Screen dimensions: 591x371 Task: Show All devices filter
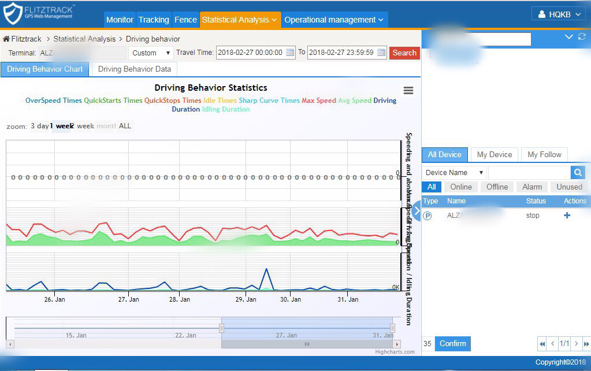[432, 187]
